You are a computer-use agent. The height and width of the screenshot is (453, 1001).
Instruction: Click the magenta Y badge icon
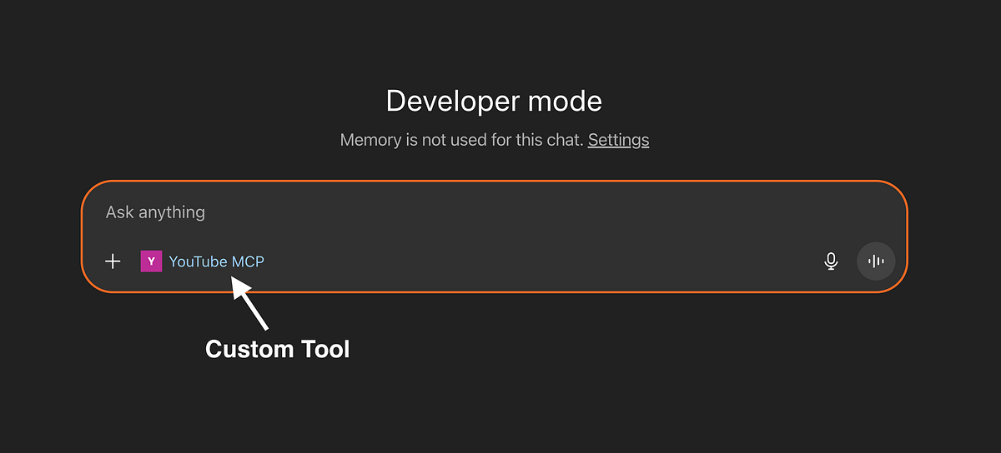tap(151, 261)
